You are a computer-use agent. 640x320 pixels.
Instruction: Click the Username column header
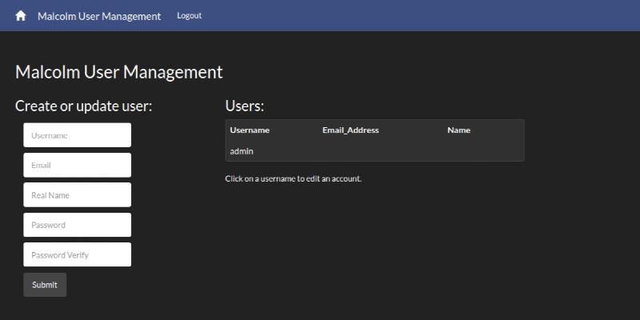pyautogui.click(x=250, y=130)
